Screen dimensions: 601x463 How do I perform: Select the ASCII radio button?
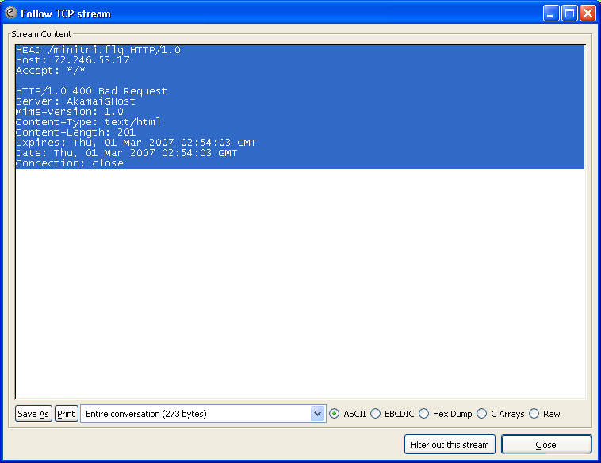(x=335, y=414)
